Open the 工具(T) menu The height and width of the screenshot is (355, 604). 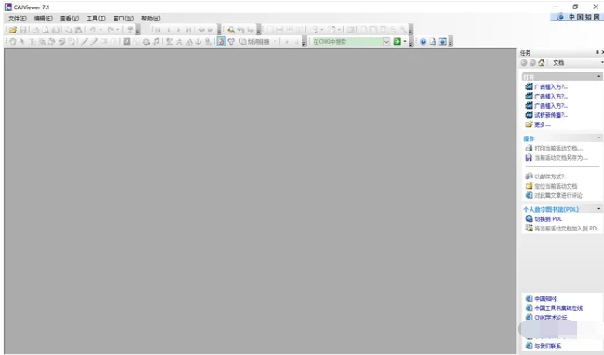click(96, 18)
